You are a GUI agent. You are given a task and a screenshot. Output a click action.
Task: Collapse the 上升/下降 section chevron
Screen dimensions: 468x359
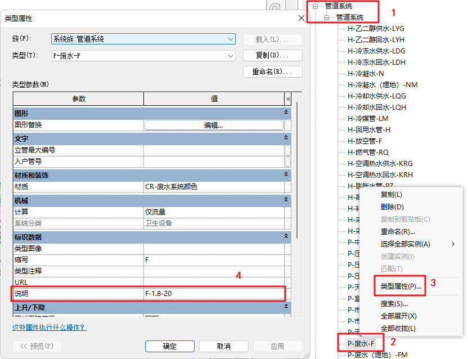(285, 307)
